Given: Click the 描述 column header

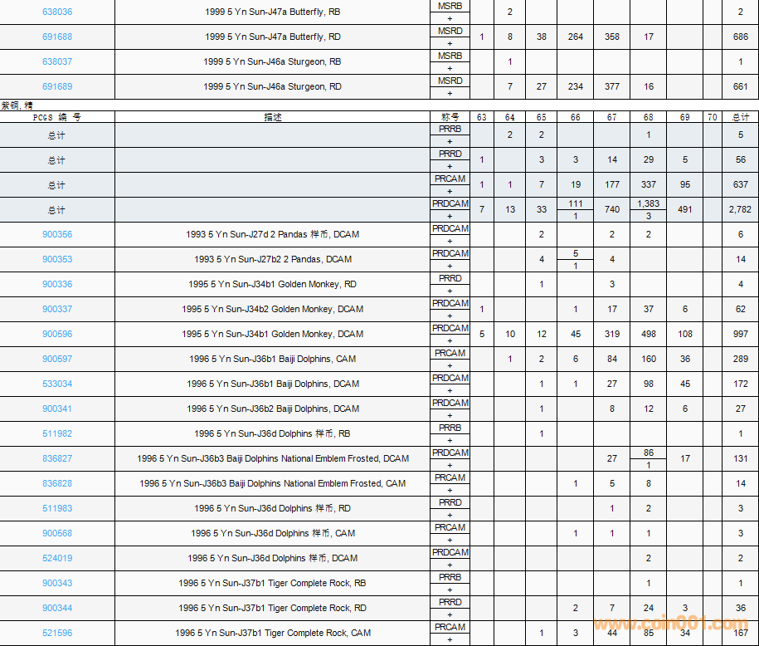Looking at the screenshot, I should (272, 117).
